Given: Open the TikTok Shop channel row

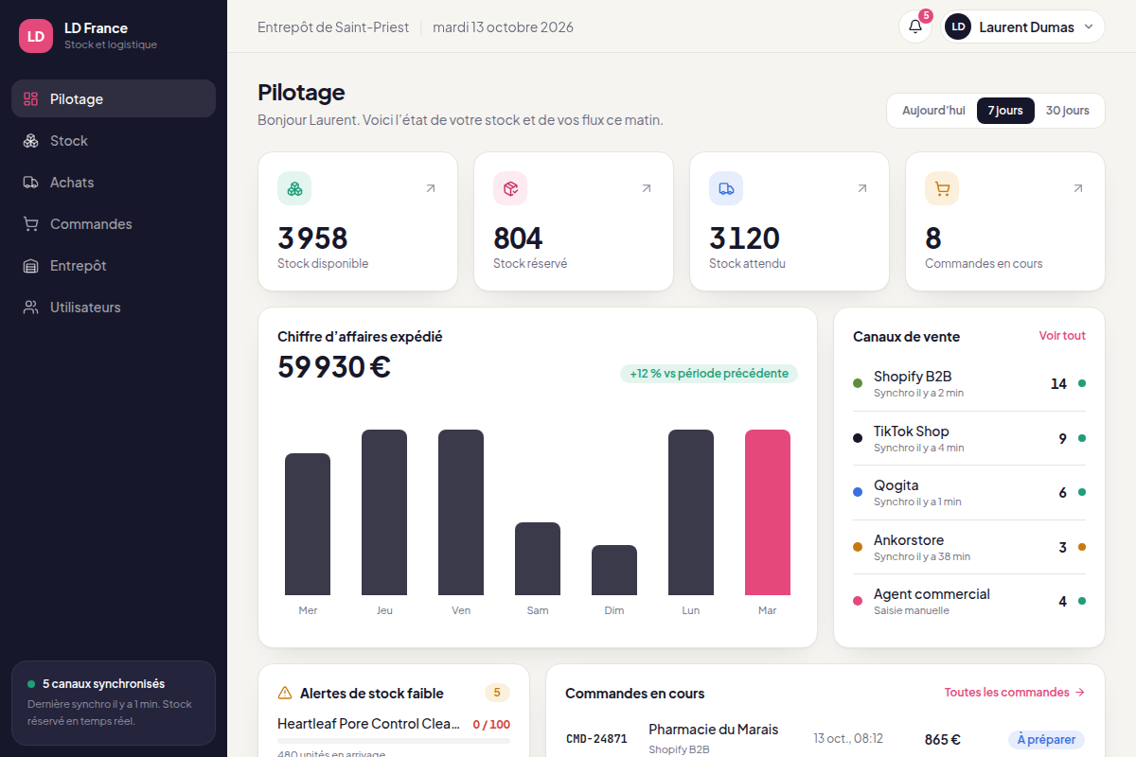Looking at the screenshot, I should pos(969,438).
